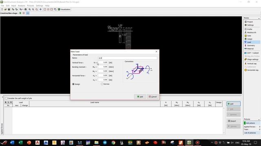Open the Modulus kh mode
This screenshot has width=261, height=146.
tap(252, 32)
